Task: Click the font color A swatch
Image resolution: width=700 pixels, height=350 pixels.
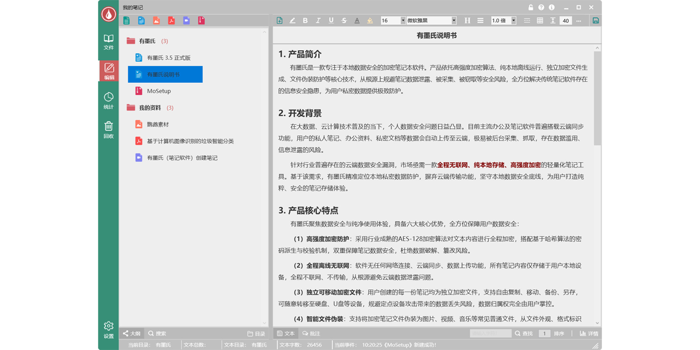Action: pyautogui.click(x=357, y=20)
